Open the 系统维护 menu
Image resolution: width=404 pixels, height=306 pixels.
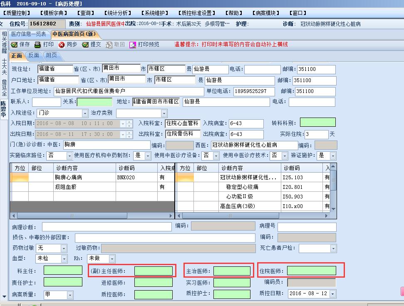pos(155,13)
